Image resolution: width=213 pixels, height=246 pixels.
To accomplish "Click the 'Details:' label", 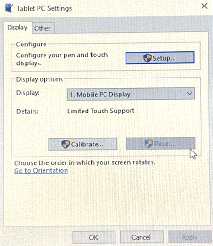I will tap(27, 112).
